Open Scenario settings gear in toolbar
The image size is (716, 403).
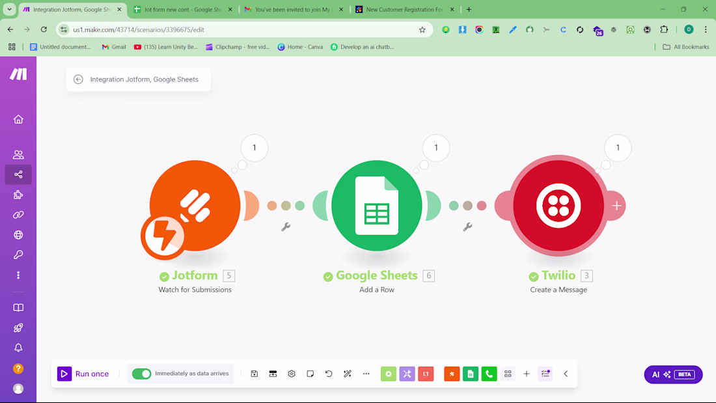pos(292,374)
